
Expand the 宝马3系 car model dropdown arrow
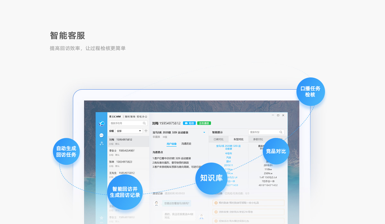click(x=204, y=132)
